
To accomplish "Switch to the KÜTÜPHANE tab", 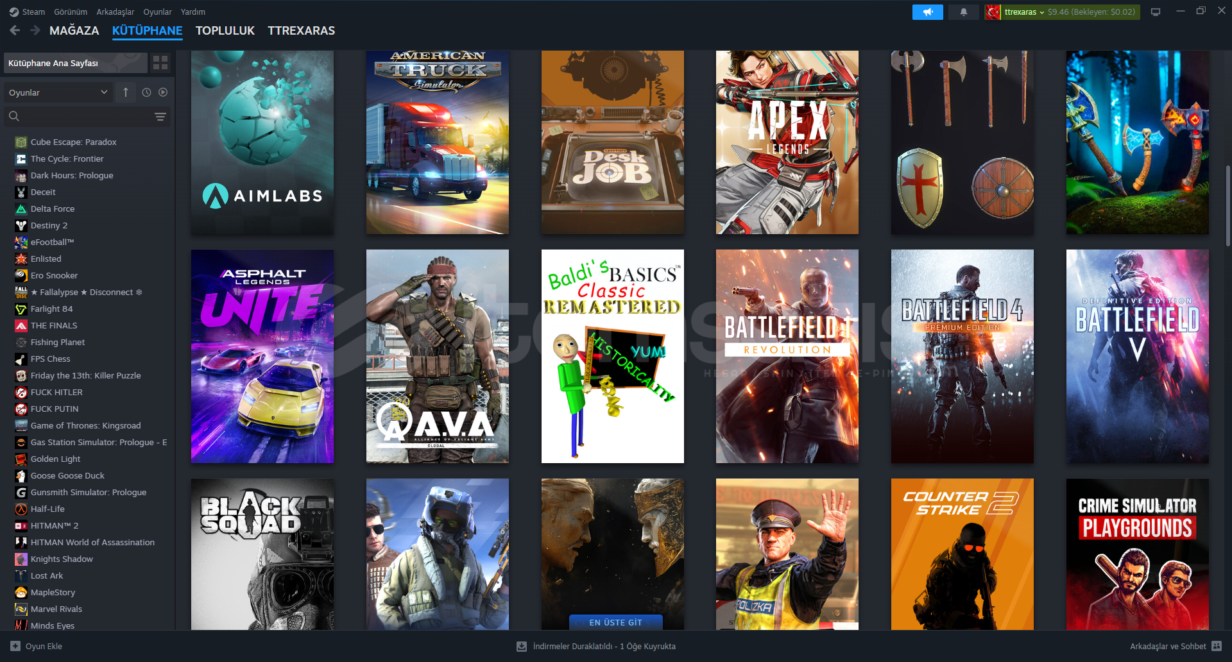I will (x=147, y=31).
